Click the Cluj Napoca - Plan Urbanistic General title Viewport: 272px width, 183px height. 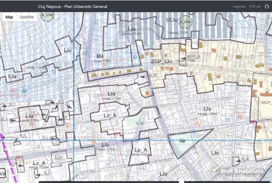click(72, 7)
